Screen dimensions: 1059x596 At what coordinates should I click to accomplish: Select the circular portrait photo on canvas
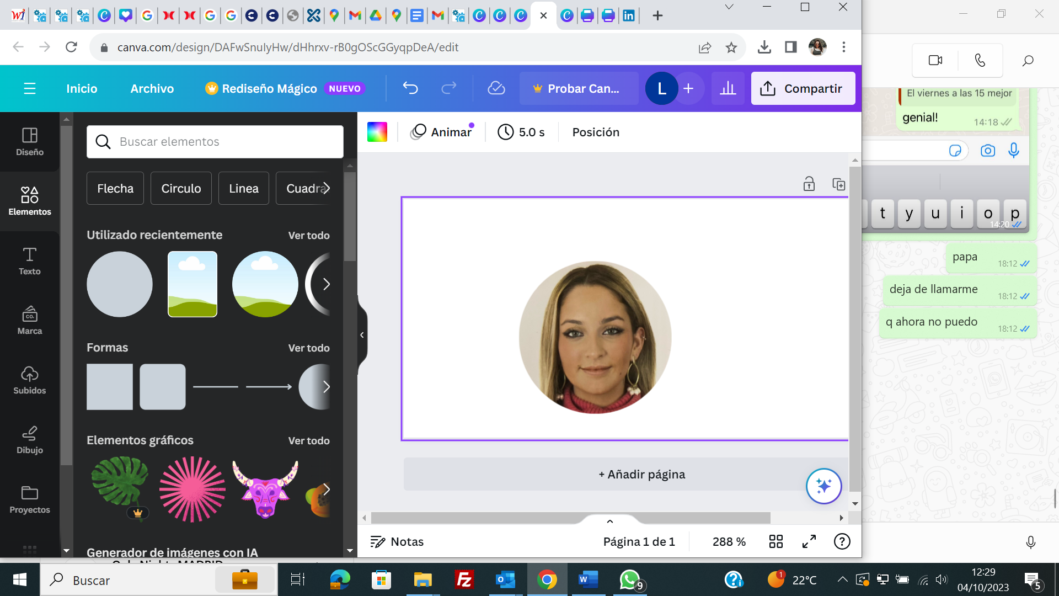pos(595,337)
